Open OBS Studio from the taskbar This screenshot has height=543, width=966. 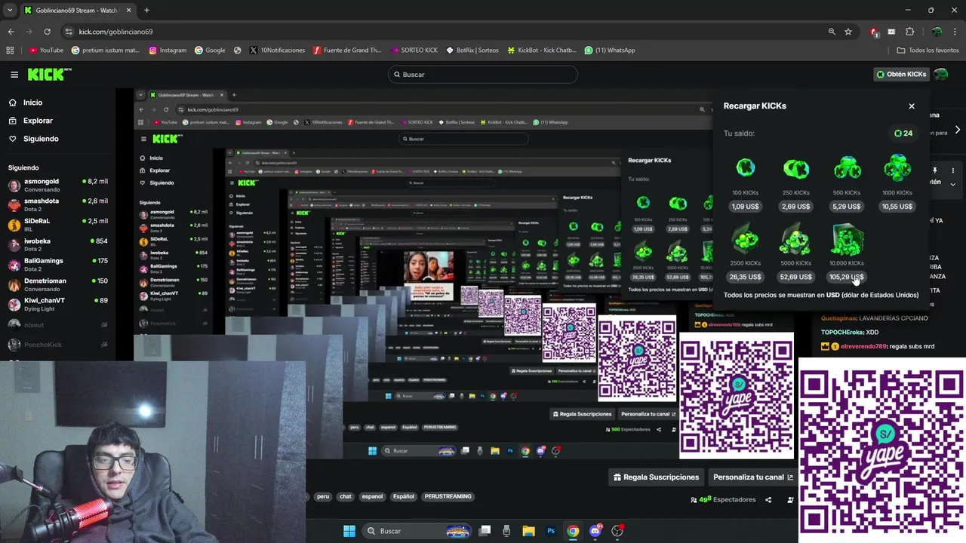click(x=617, y=531)
